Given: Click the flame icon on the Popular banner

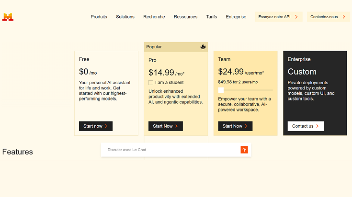Looking at the screenshot, I should (x=203, y=47).
